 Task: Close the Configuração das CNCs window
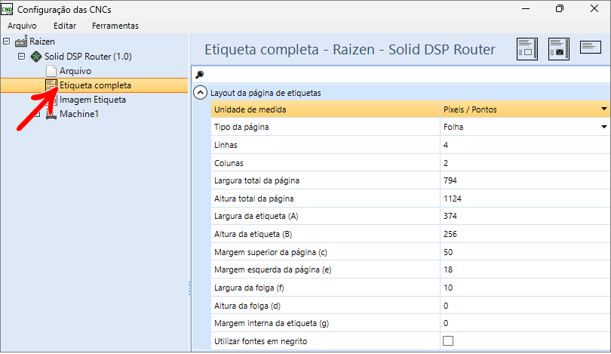(x=594, y=8)
